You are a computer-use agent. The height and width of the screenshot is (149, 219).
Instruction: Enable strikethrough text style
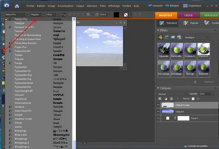click(x=83, y=15)
